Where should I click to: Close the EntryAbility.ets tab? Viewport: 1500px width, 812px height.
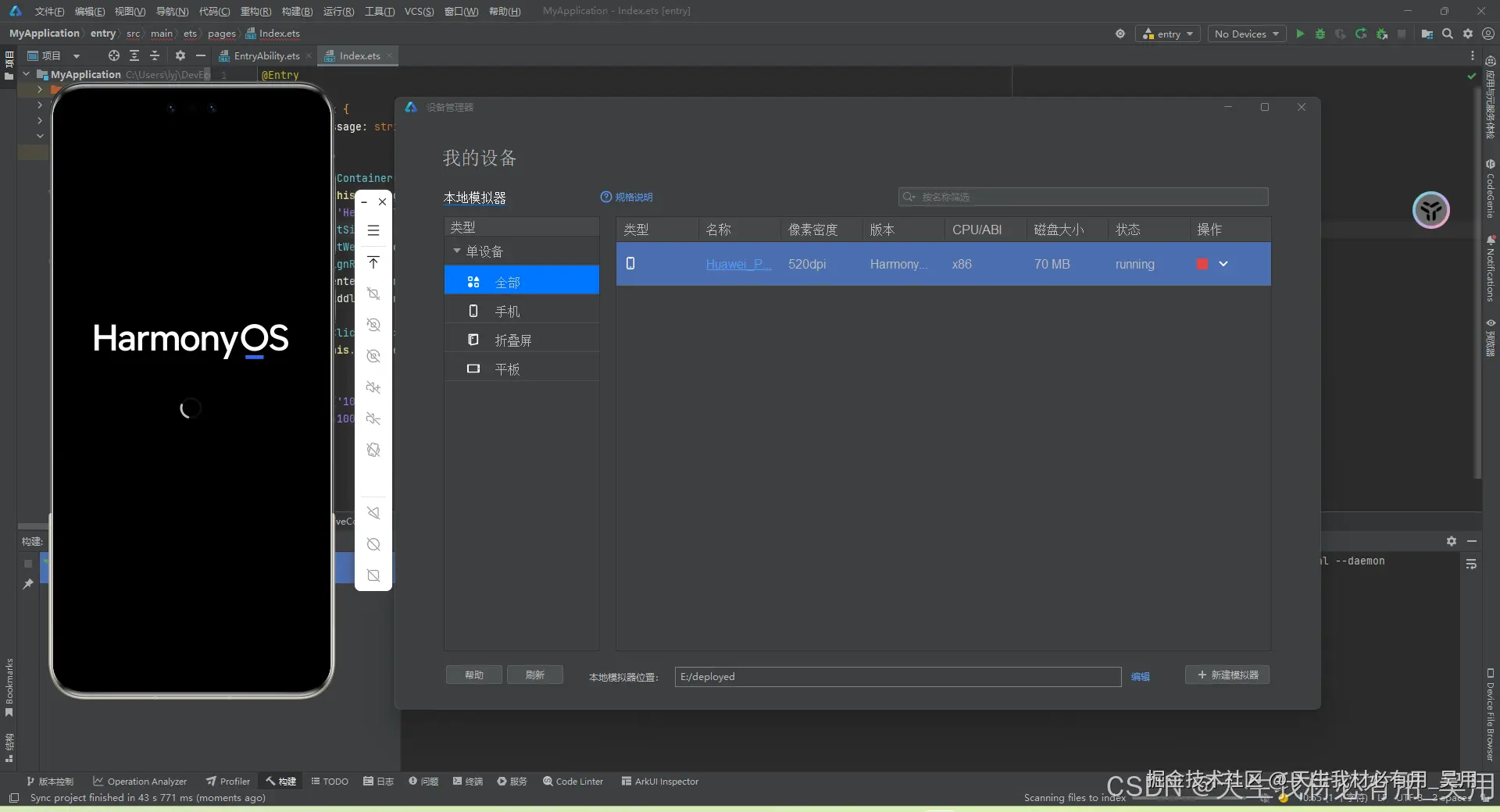tap(309, 55)
